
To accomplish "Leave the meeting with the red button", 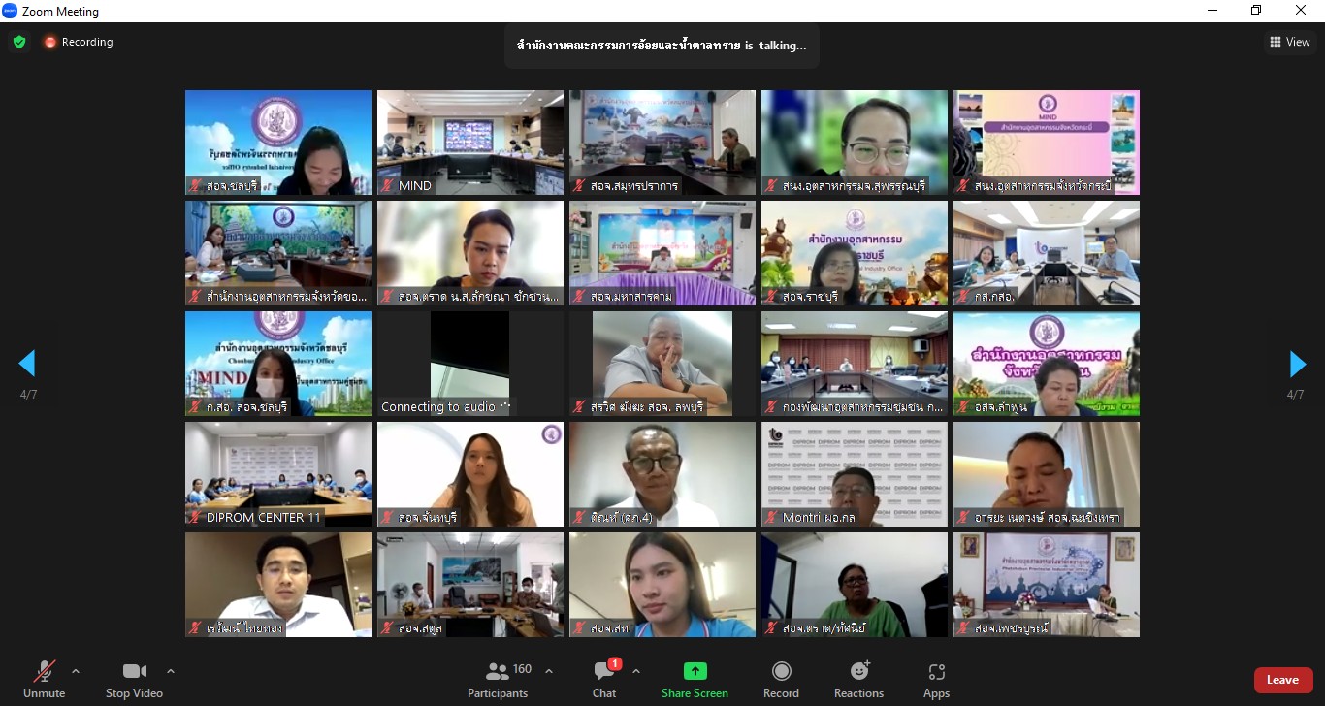I will (1283, 680).
